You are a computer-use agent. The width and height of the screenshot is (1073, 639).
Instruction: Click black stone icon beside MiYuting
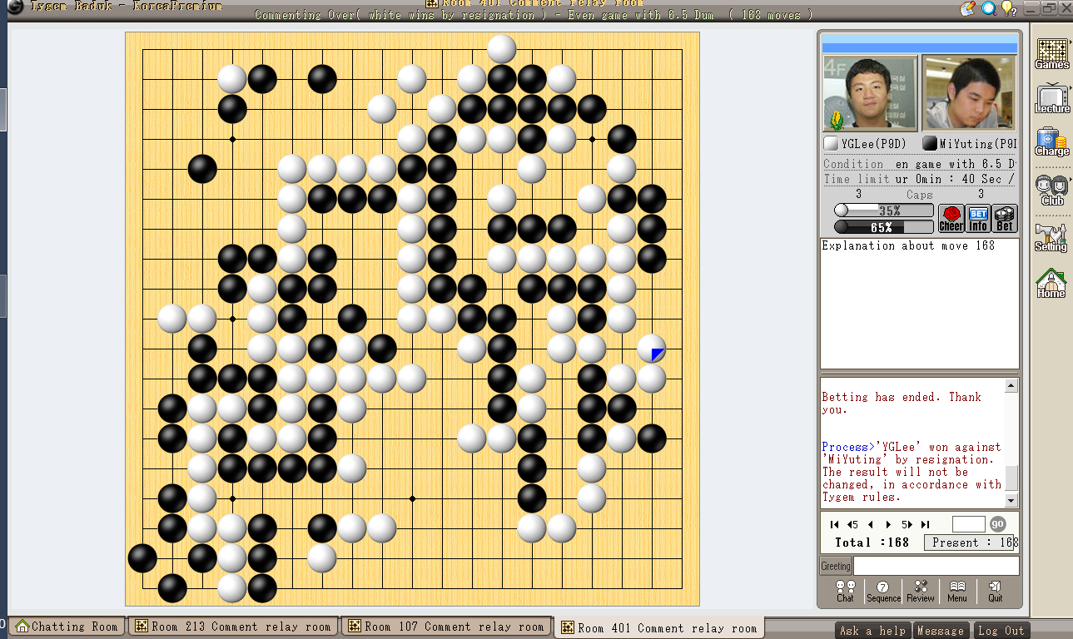(930, 144)
